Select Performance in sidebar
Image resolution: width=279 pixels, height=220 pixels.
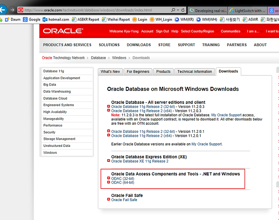[67, 125]
